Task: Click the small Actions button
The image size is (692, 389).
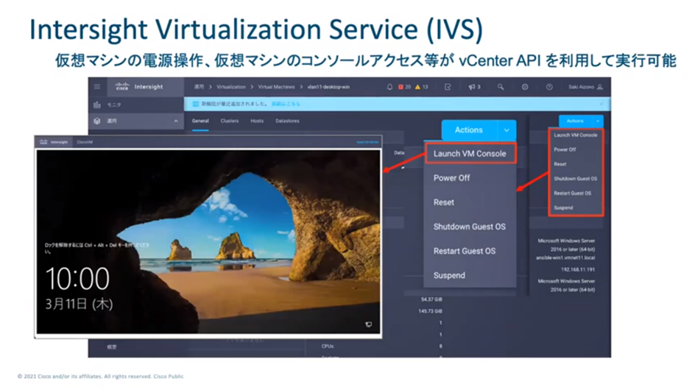Action: click(576, 121)
